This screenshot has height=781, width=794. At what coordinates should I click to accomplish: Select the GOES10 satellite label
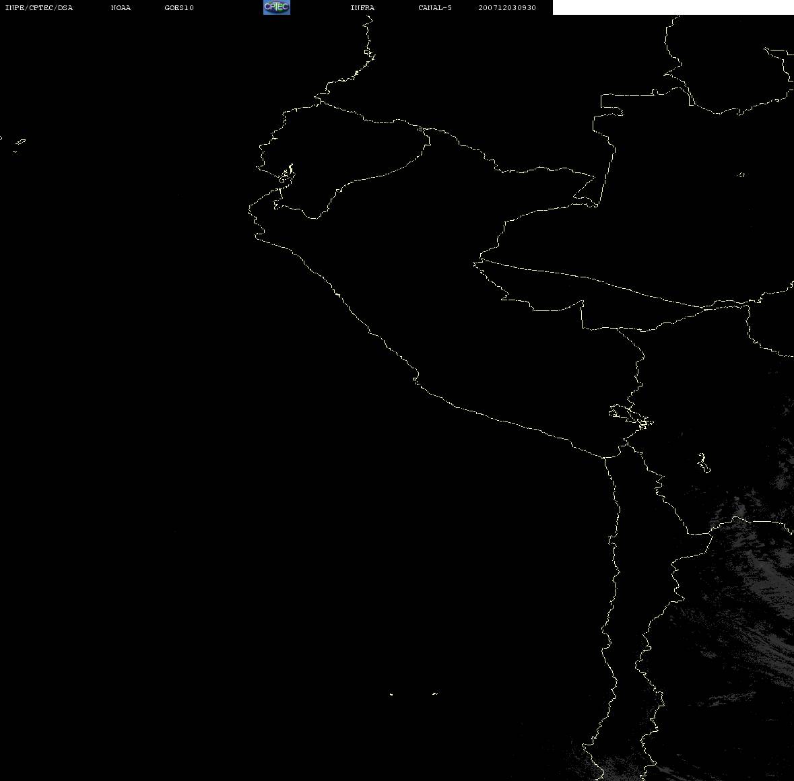coord(179,8)
